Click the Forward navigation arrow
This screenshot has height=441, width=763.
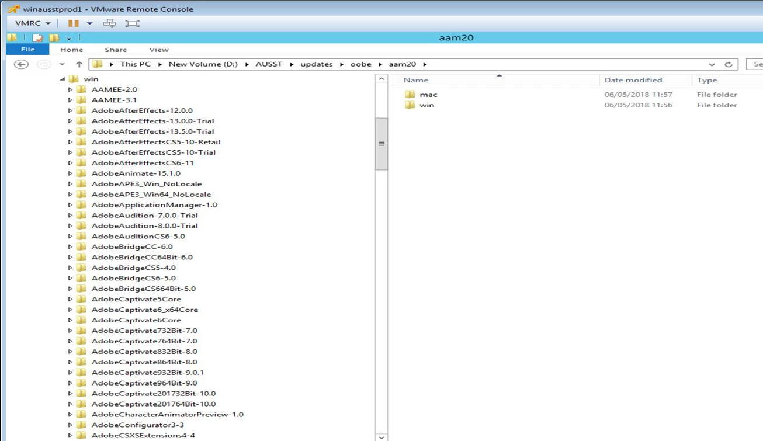tap(44, 64)
